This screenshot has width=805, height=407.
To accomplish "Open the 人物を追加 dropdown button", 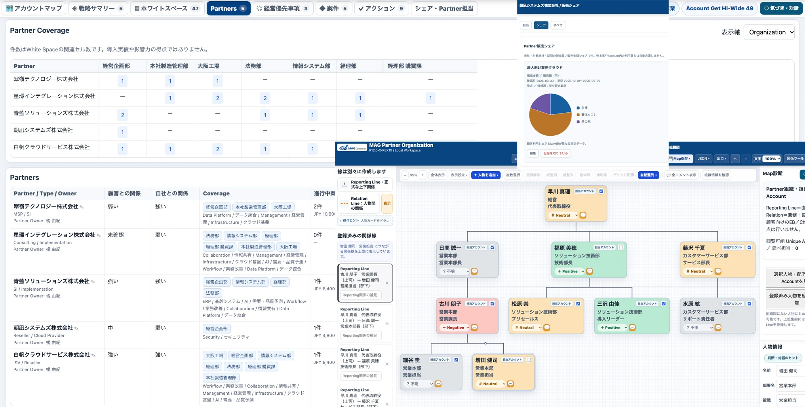I will pyautogui.click(x=486, y=175).
